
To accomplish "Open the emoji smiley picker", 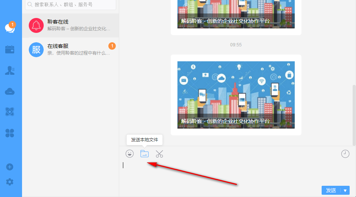I will 130,154.
